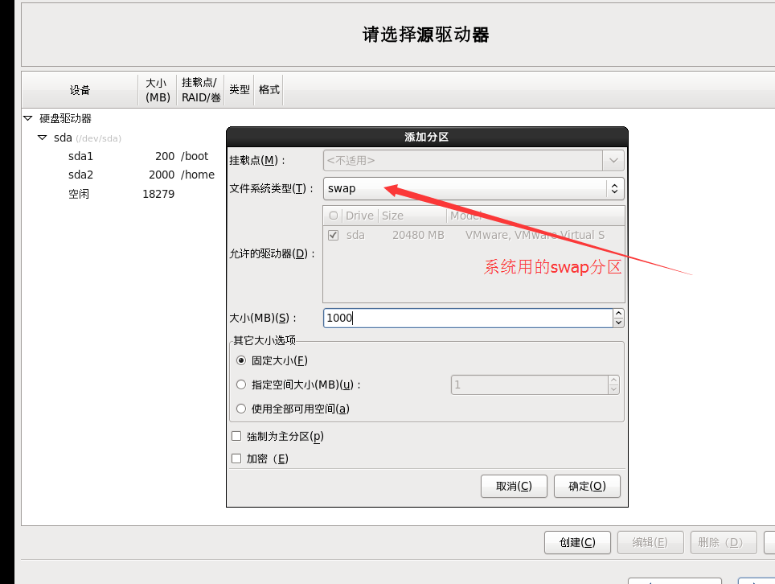Click the disabled 指定空间大小 value field
The width and height of the screenshot is (775, 584).
(529, 385)
